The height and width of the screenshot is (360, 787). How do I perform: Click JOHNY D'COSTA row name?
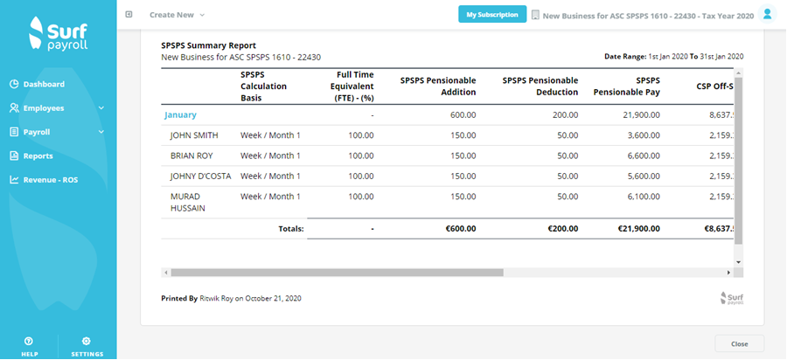click(201, 176)
